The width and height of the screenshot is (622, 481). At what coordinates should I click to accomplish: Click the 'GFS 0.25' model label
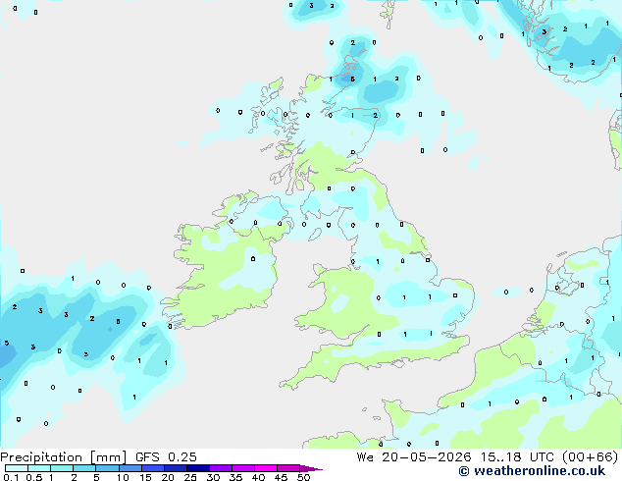coord(166,457)
